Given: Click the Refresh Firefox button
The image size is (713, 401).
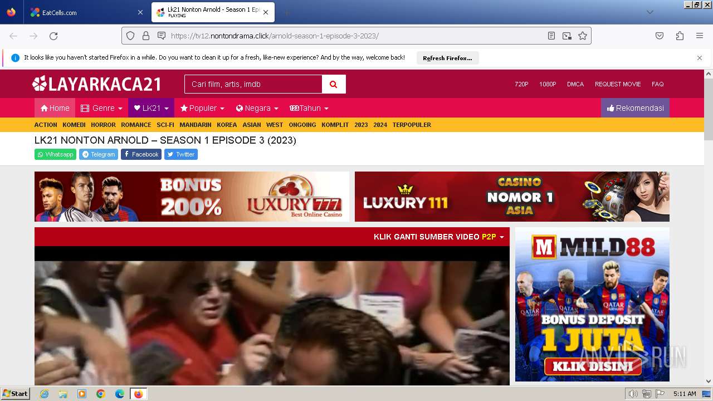Looking at the screenshot, I should (447, 58).
